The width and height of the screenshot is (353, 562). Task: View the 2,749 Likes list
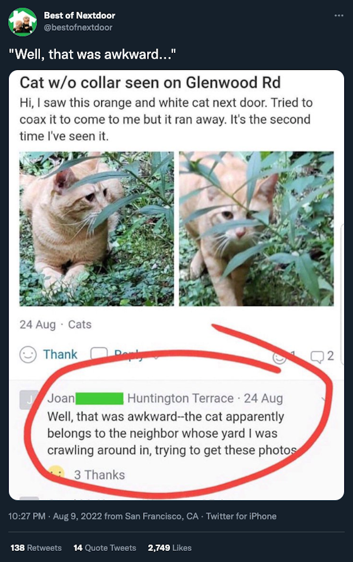169,548
